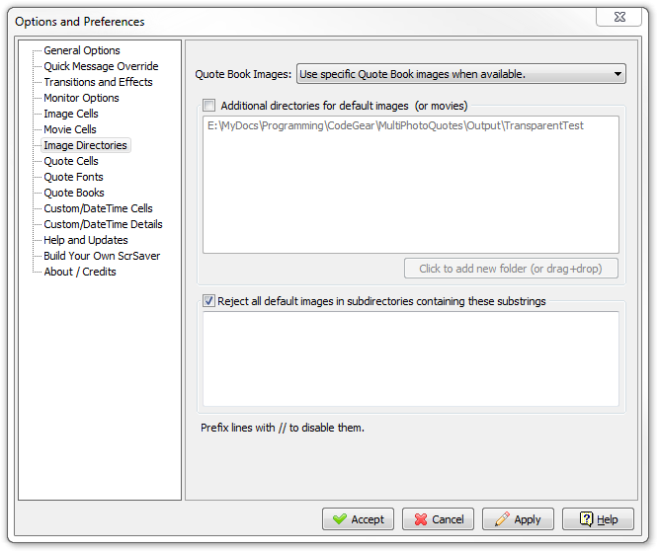Select Movie Cells in the tree
Screen dimensions: 658x552
coord(70,129)
